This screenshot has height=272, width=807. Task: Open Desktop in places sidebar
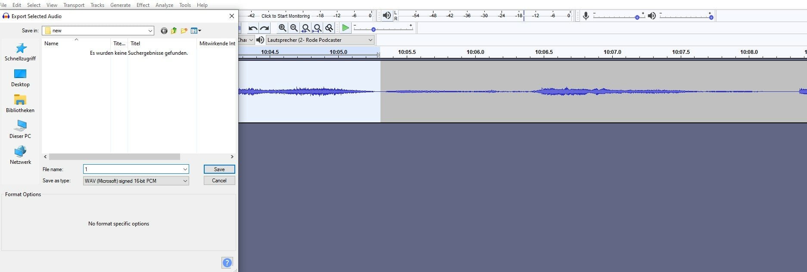pyautogui.click(x=20, y=78)
